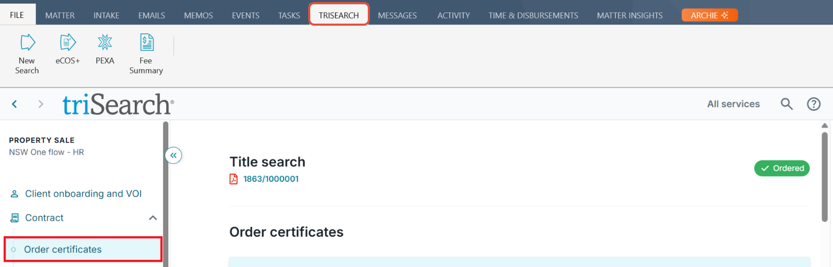Click the Archie AI button
Viewport: 833px width, 267px height.
click(709, 15)
